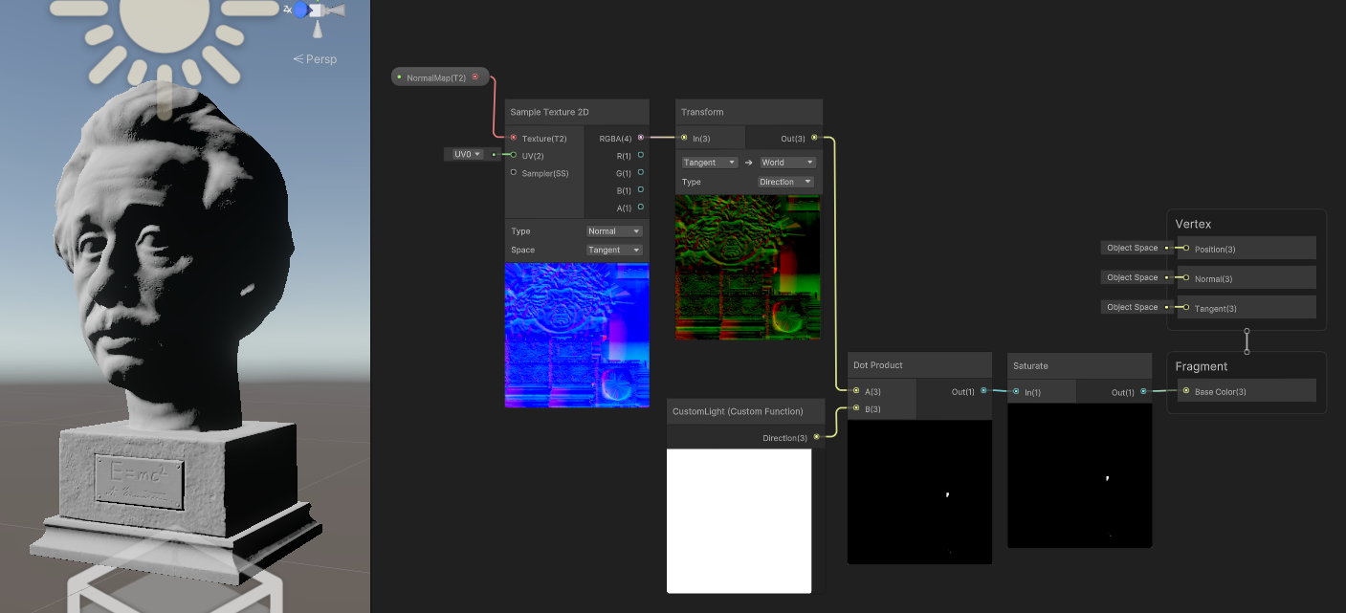Select the Transform node title
The width and height of the screenshot is (1346, 613).
[x=702, y=112]
